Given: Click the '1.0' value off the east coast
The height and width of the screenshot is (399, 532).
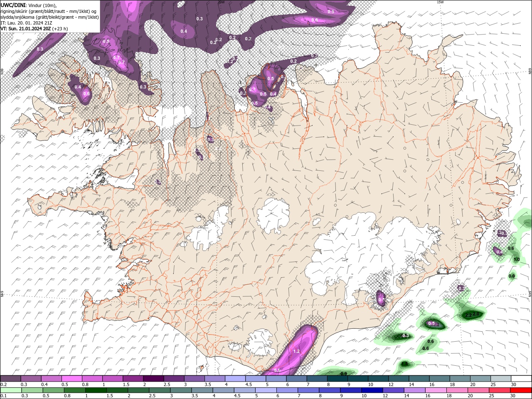Looking at the screenshot, I should click(517, 259).
